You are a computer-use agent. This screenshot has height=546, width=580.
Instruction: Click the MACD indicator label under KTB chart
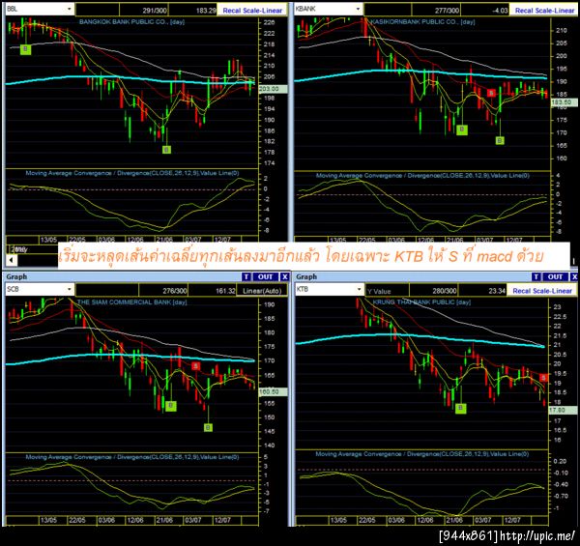click(422, 454)
